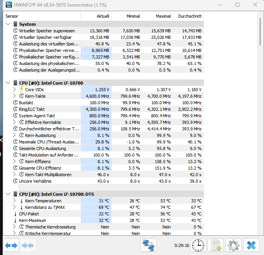The width and height of the screenshot is (264, 255).
Task: Click chip icon of CPU [#0] Intel Core i7-10700 group
Action: 15,83
